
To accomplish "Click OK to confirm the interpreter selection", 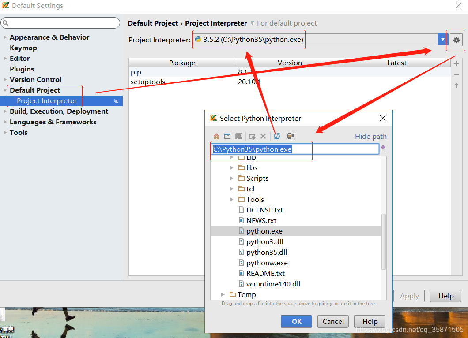I will coord(296,321).
